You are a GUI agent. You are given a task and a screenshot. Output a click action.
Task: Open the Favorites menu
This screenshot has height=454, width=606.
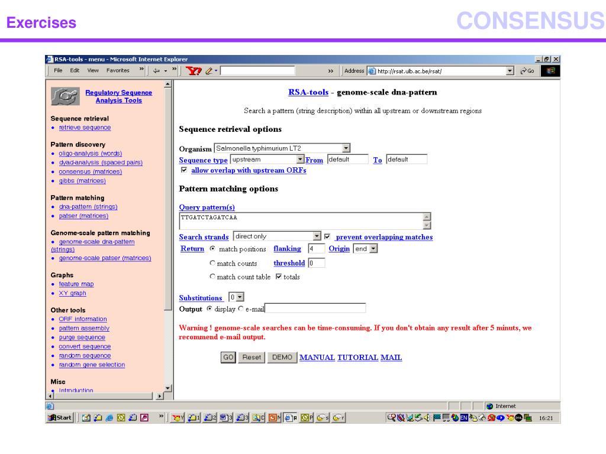pos(118,70)
